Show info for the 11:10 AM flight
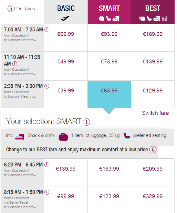 [x=15, y=63]
